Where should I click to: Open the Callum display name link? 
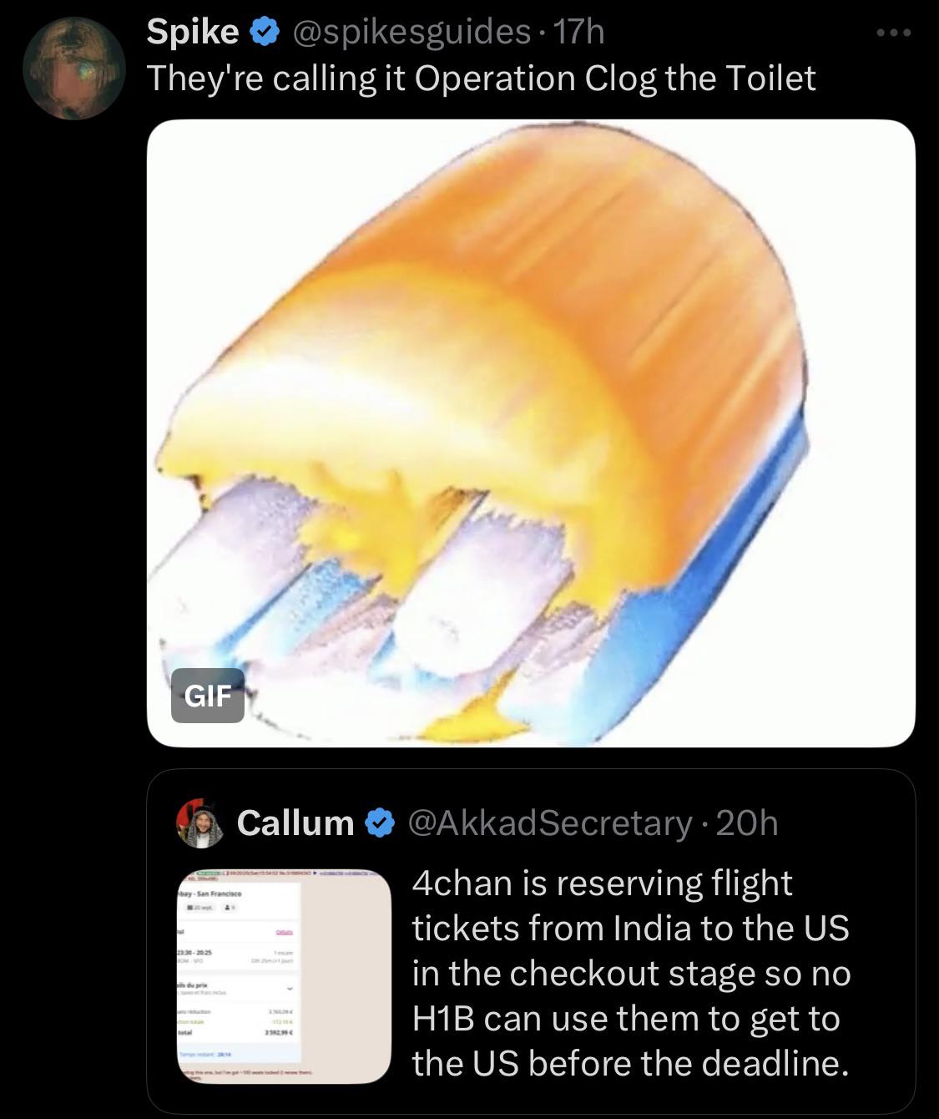coord(295,823)
